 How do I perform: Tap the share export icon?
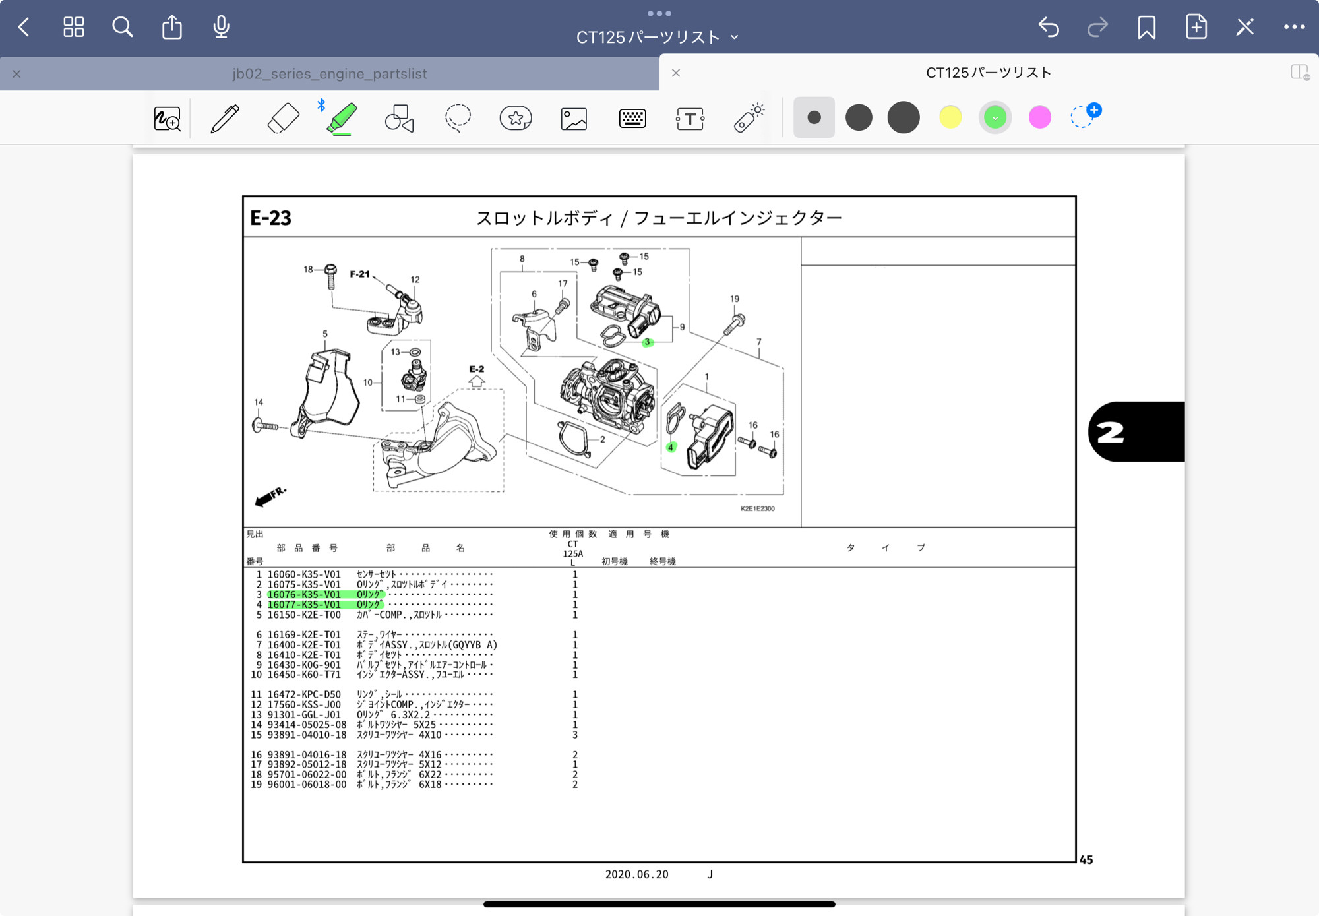point(172,27)
